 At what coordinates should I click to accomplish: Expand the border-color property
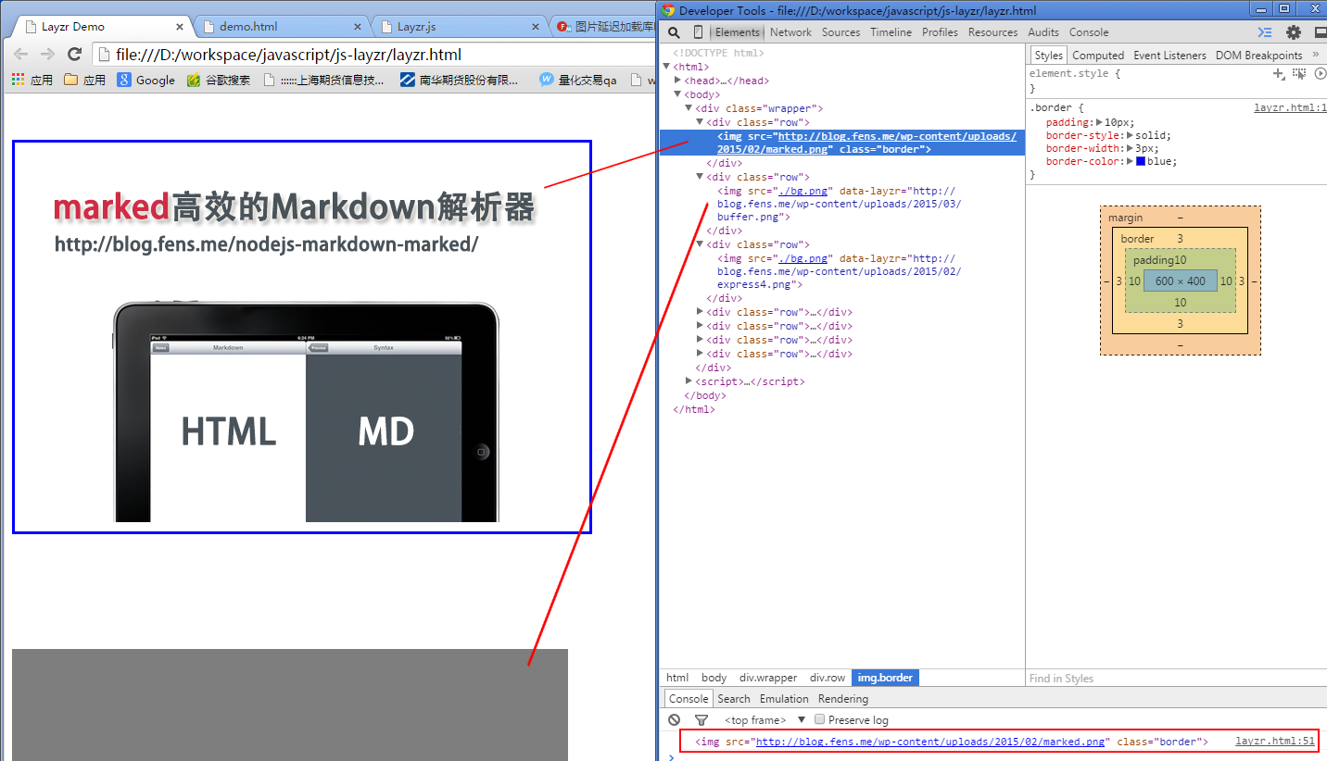1131,161
